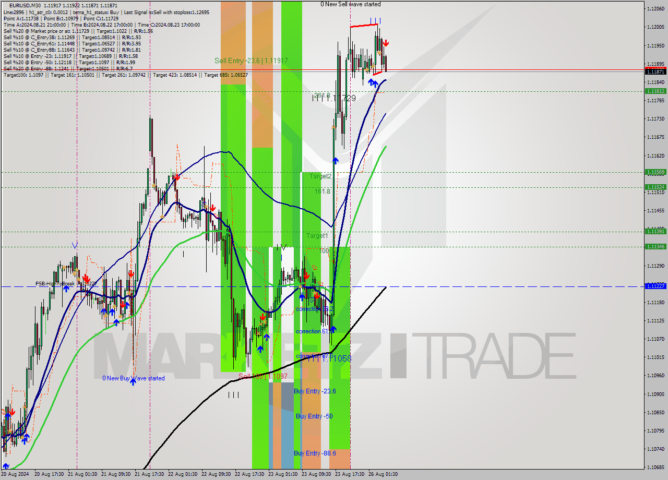Click the 1.11290 price axis value
The height and width of the screenshot is (480, 668).
[x=655, y=266]
